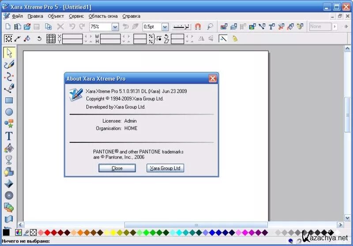Open the Bitmap gallery icon
Screen dimensions: 353x246
[252, 26]
